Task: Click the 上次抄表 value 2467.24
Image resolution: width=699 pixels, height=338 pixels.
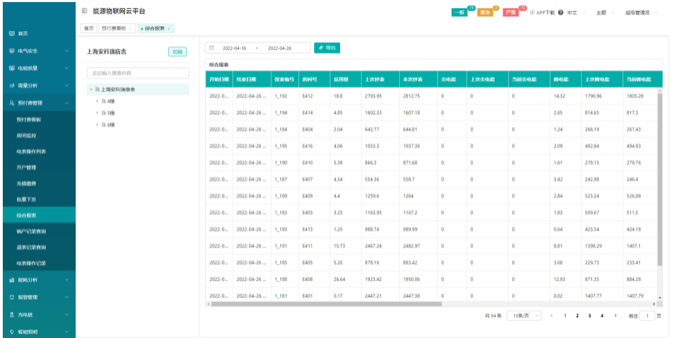Action: pyautogui.click(x=373, y=246)
